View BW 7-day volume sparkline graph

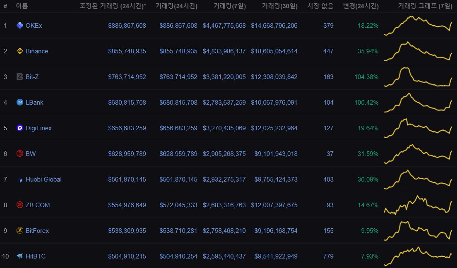(418, 154)
